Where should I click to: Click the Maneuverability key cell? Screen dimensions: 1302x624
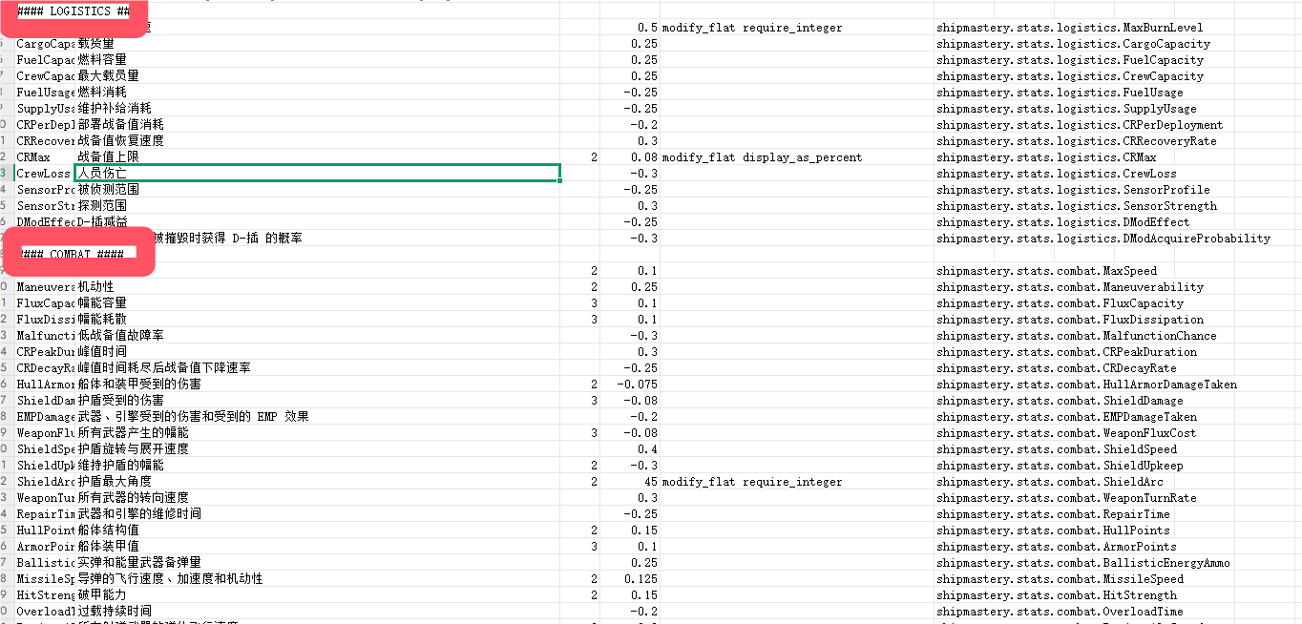click(45, 287)
